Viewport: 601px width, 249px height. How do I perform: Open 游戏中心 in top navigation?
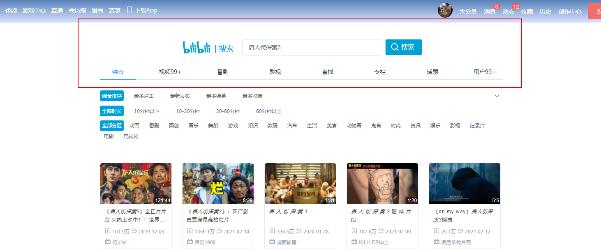pyautogui.click(x=34, y=10)
